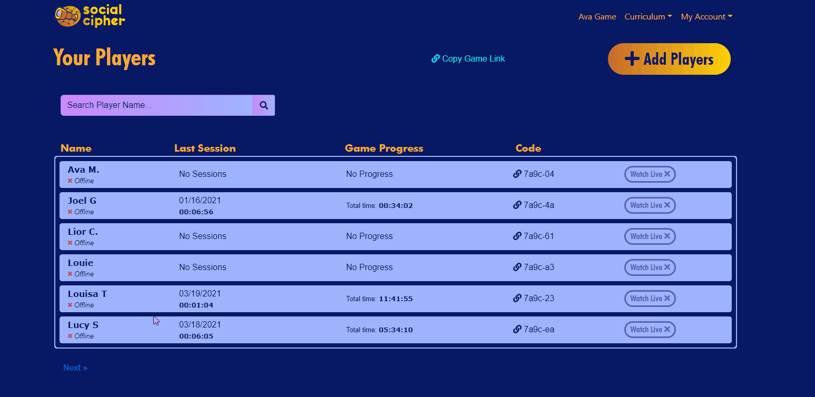The image size is (815, 397).
Task: Select player name Louie
Action: (81, 263)
